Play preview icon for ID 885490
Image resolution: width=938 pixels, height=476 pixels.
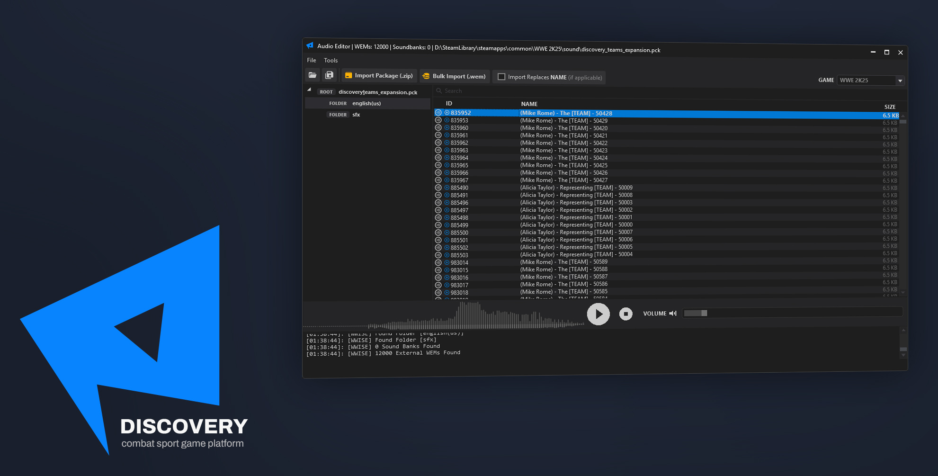point(447,188)
